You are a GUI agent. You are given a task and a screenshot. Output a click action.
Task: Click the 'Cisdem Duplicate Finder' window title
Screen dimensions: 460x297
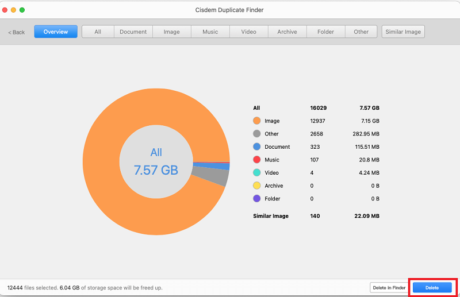pyautogui.click(x=229, y=10)
